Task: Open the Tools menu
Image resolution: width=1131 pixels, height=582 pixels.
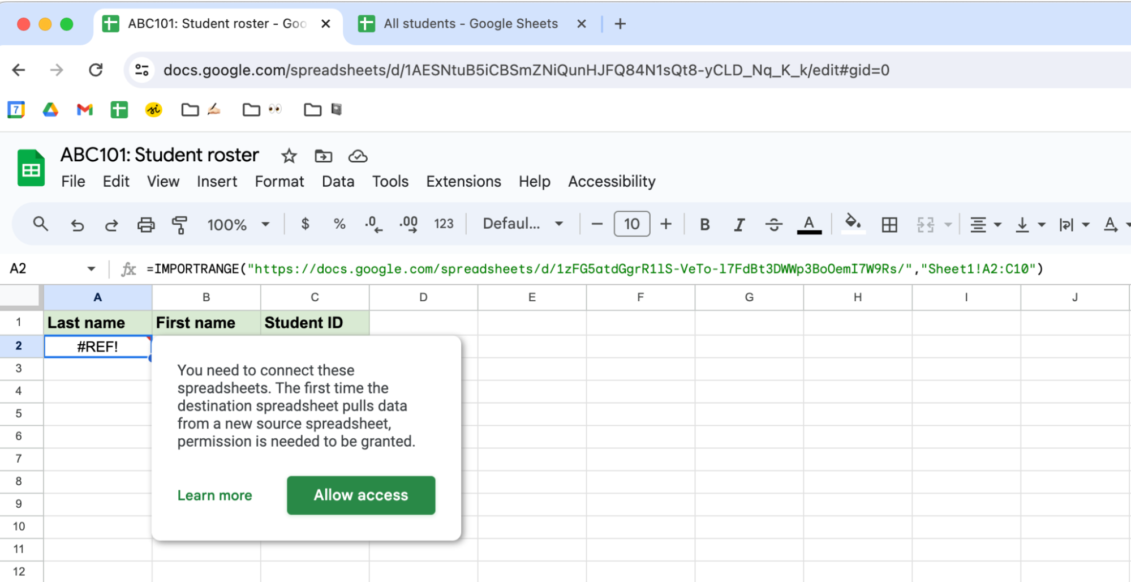Action: coord(390,182)
